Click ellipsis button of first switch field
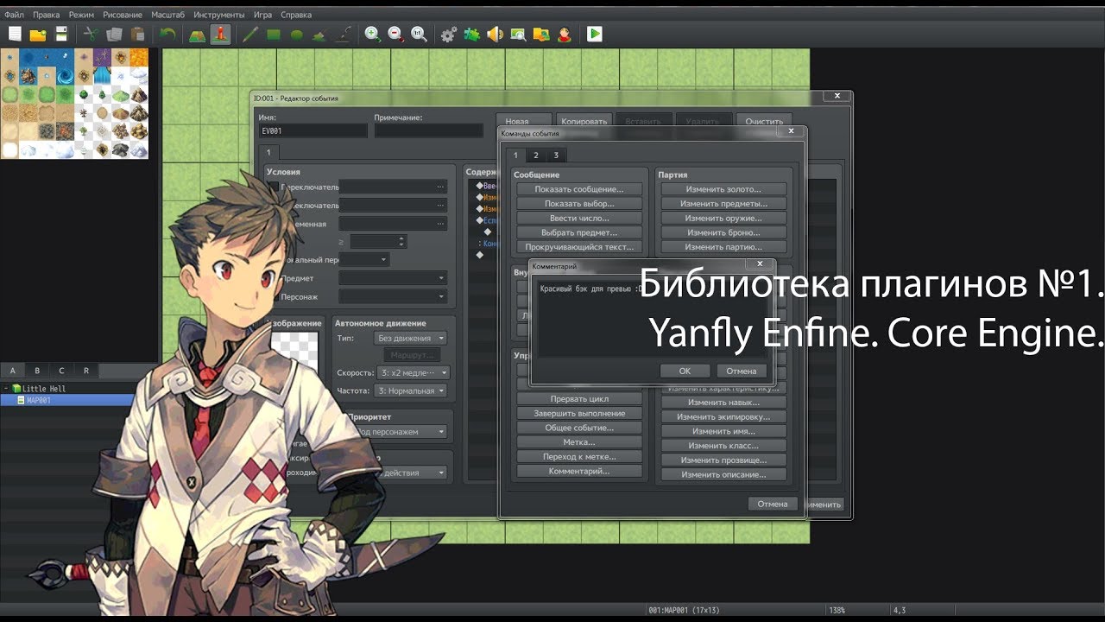The image size is (1105, 622). coord(440,187)
